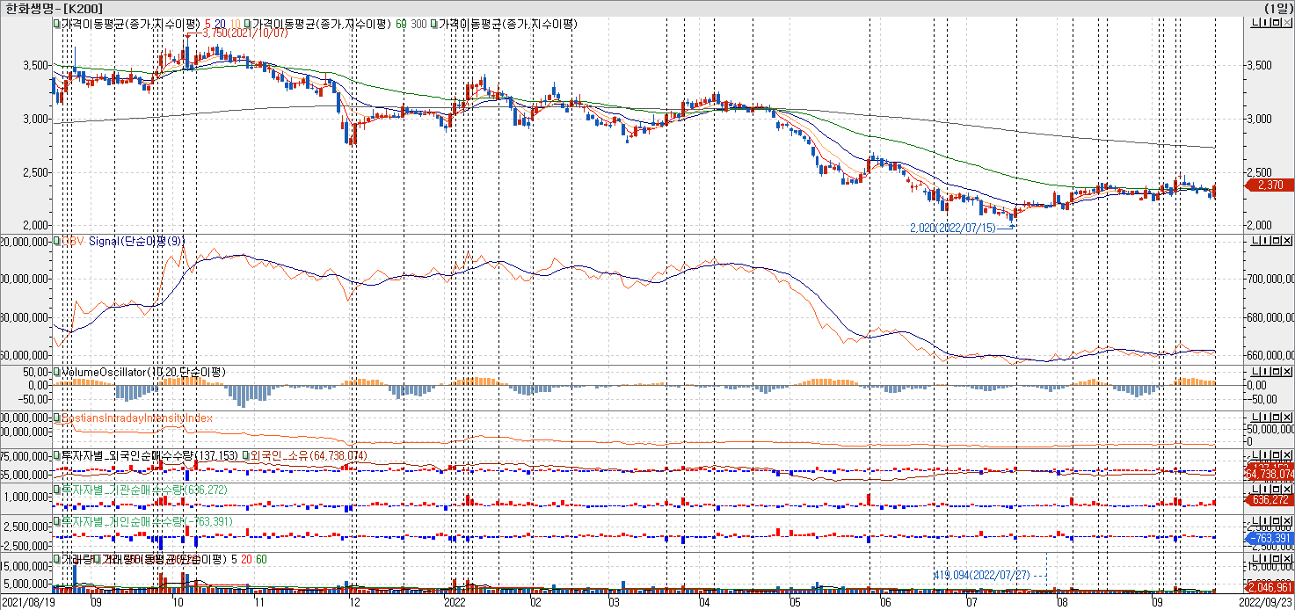Click the vertical-bar icon on the 개인순매수 panel
Screen dimensions: 1295x610
[x=1265, y=521]
